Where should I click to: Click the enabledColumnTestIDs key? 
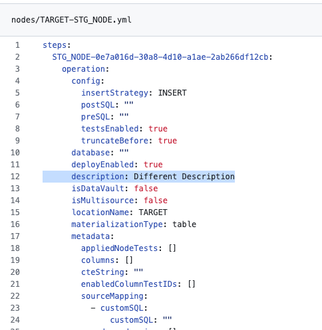pyautogui.click(x=129, y=284)
